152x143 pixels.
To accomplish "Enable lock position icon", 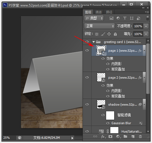I will [x=109, y=34].
